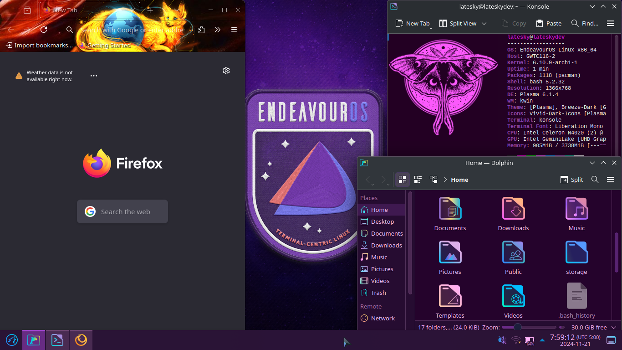Open weather widget three-dot menu
Screen dimensions: 622x350
[94, 76]
